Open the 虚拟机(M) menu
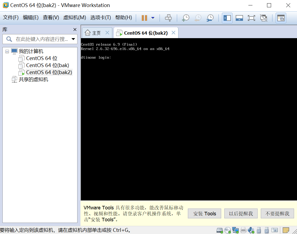 click(x=75, y=18)
